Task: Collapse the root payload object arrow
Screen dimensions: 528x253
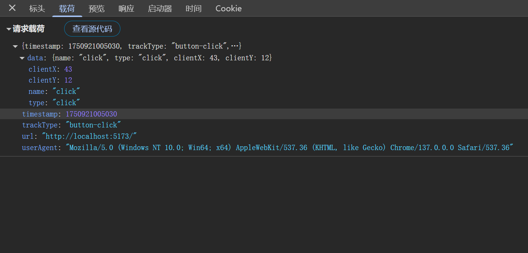Action: tap(15, 46)
